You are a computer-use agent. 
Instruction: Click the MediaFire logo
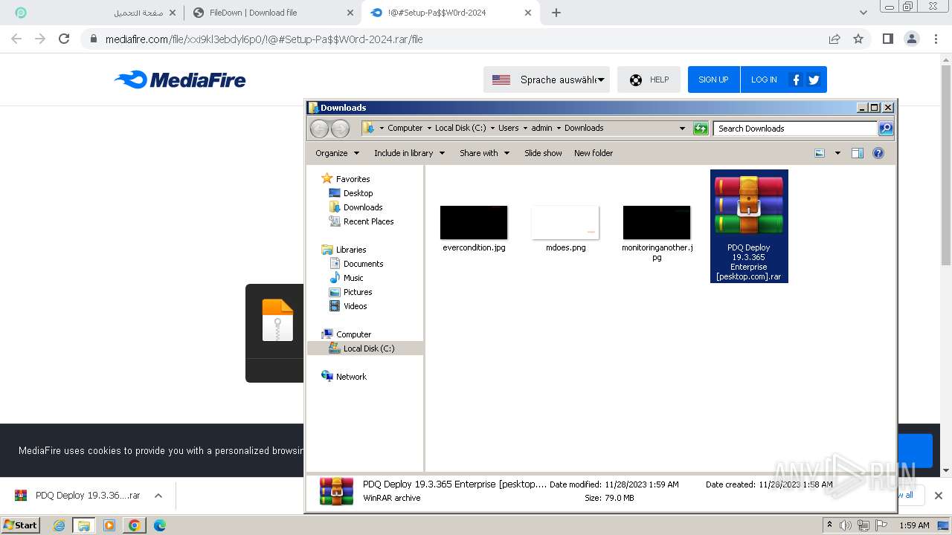[x=180, y=80]
